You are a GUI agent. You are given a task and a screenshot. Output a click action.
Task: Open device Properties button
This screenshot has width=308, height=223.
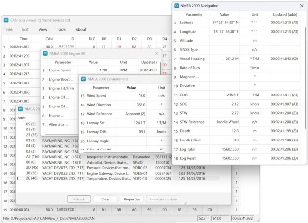tap(131, 199)
